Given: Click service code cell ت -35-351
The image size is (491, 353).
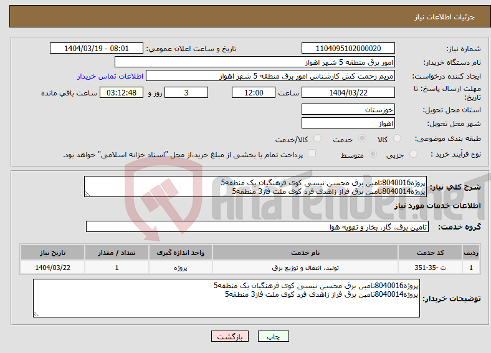Looking at the screenshot, I should [x=431, y=268].
